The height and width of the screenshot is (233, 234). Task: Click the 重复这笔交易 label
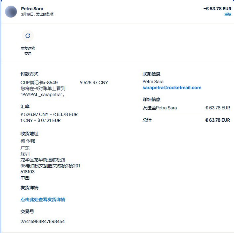(x=28, y=51)
